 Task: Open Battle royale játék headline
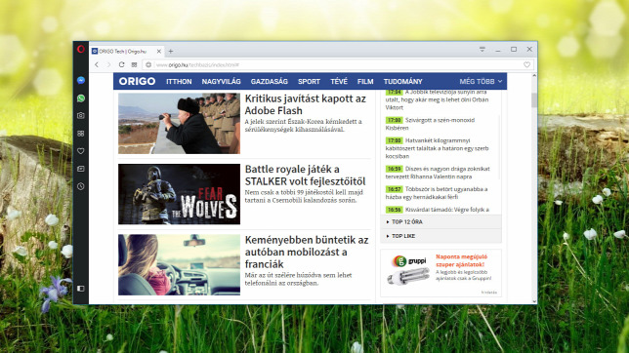coord(305,175)
